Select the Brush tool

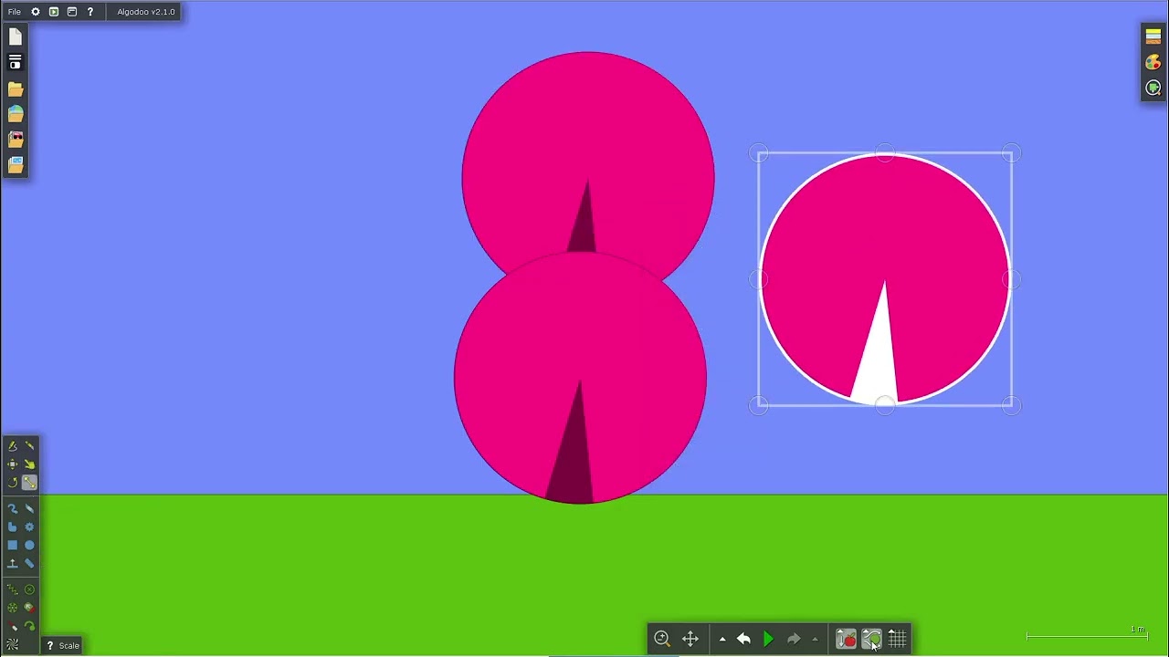(13, 508)
